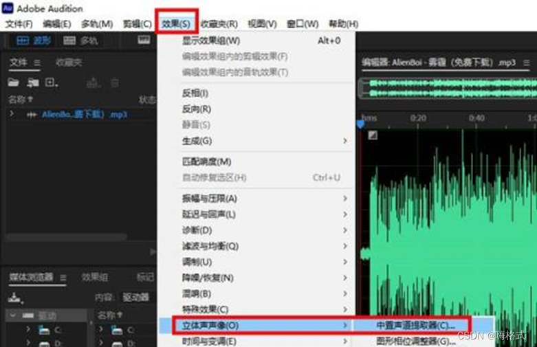Open the 视图(V) menu
This screenshot has height=347, width=537.
[x=262, y=24]
